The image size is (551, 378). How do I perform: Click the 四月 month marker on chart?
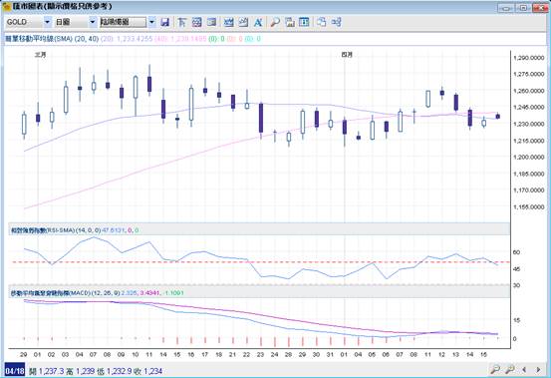[x=347, y=55]
